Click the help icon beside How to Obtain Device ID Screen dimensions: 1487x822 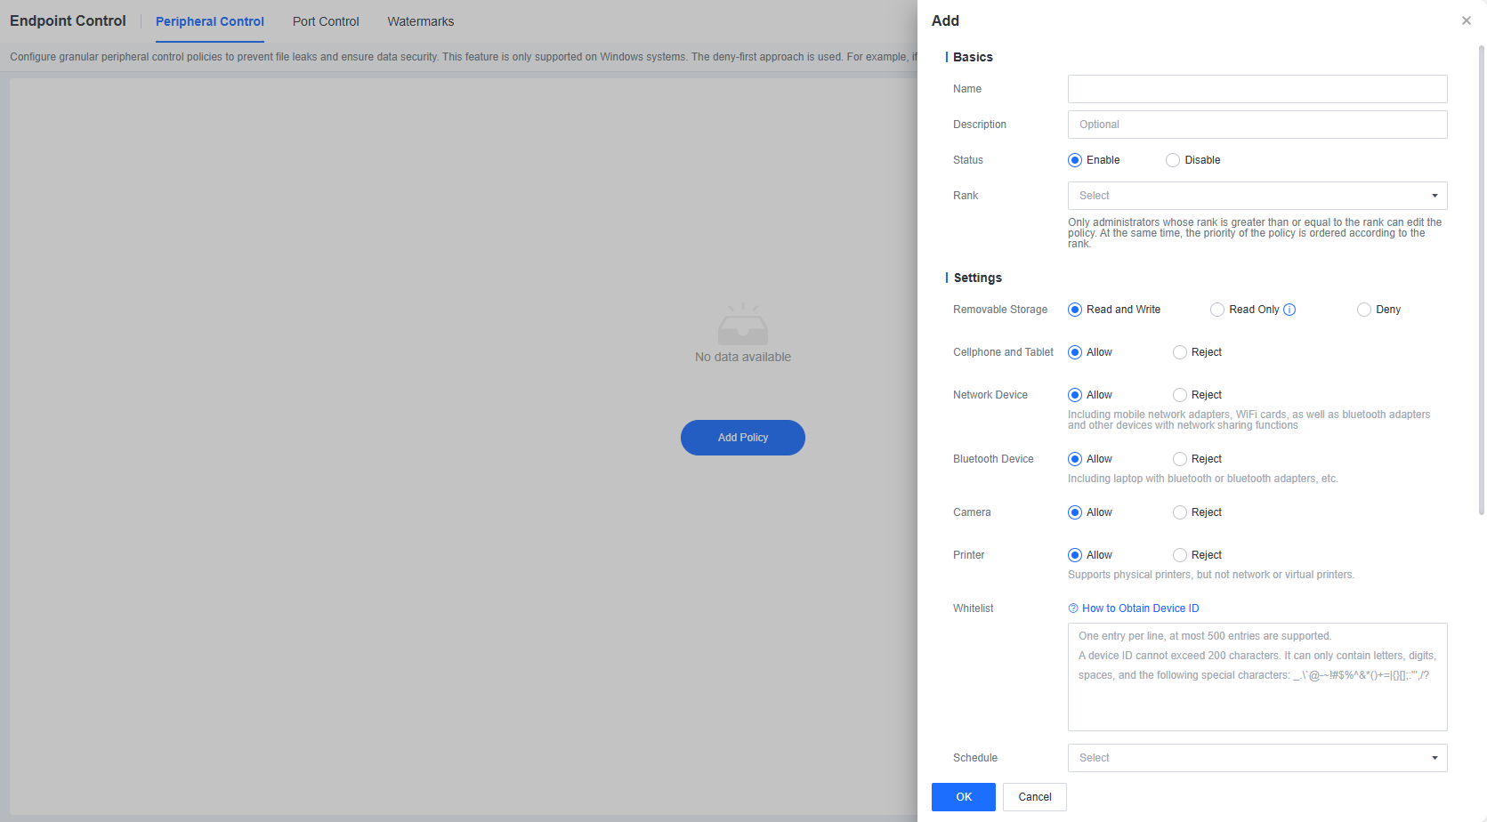point(1073,608)
